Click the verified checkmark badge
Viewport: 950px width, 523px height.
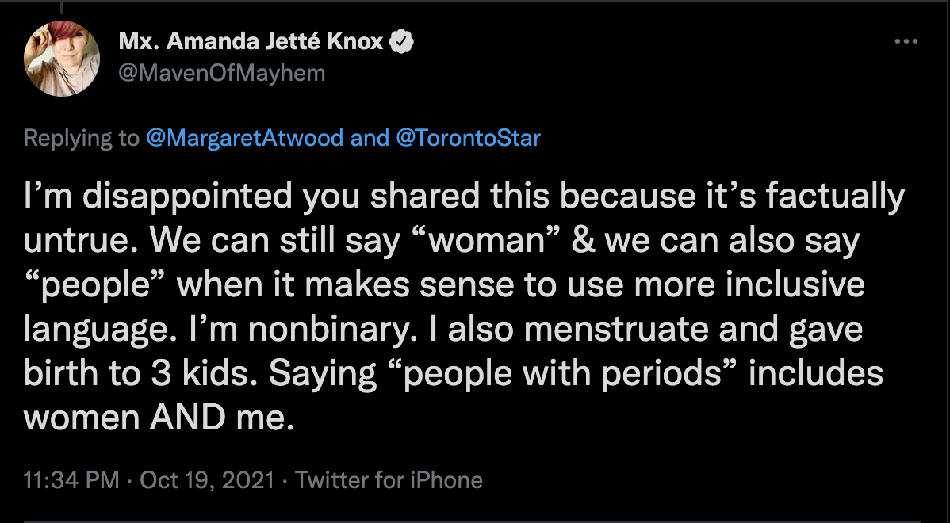click(x=403, y=41)
